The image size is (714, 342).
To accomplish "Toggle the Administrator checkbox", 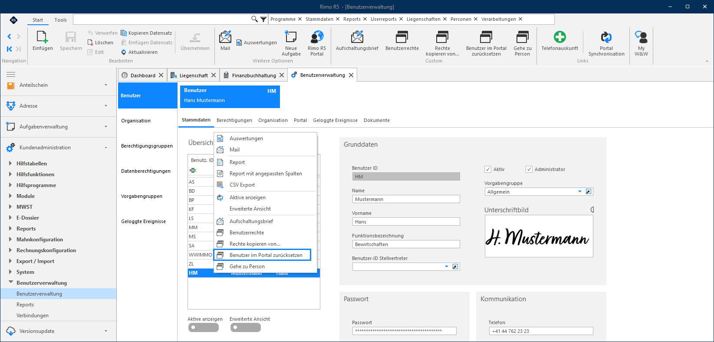I will click(x=529, y=169).
